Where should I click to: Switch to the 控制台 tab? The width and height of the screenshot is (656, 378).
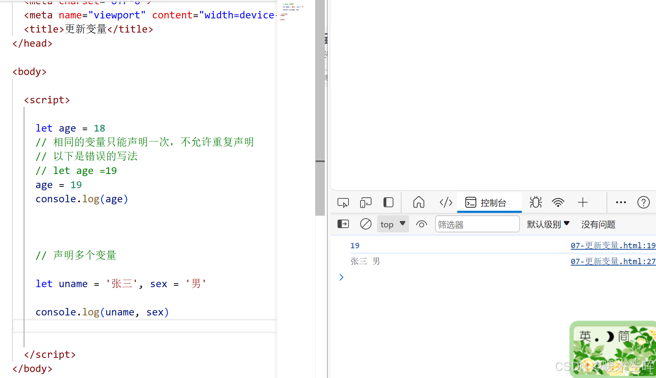pyautogui.click(x=489, y=203)
